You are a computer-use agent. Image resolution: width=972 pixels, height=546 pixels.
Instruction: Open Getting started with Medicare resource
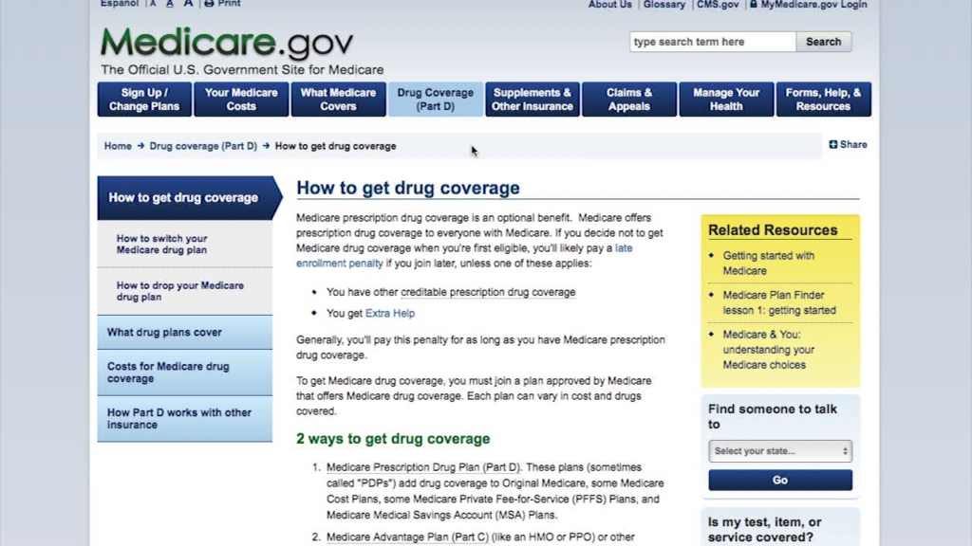click(769, 264)
